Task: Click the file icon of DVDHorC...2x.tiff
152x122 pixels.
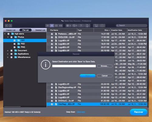Action: point(56,101)
